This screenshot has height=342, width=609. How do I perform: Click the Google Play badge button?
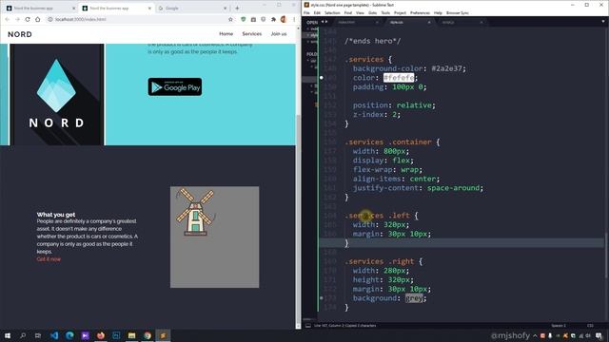click(175, 86)
